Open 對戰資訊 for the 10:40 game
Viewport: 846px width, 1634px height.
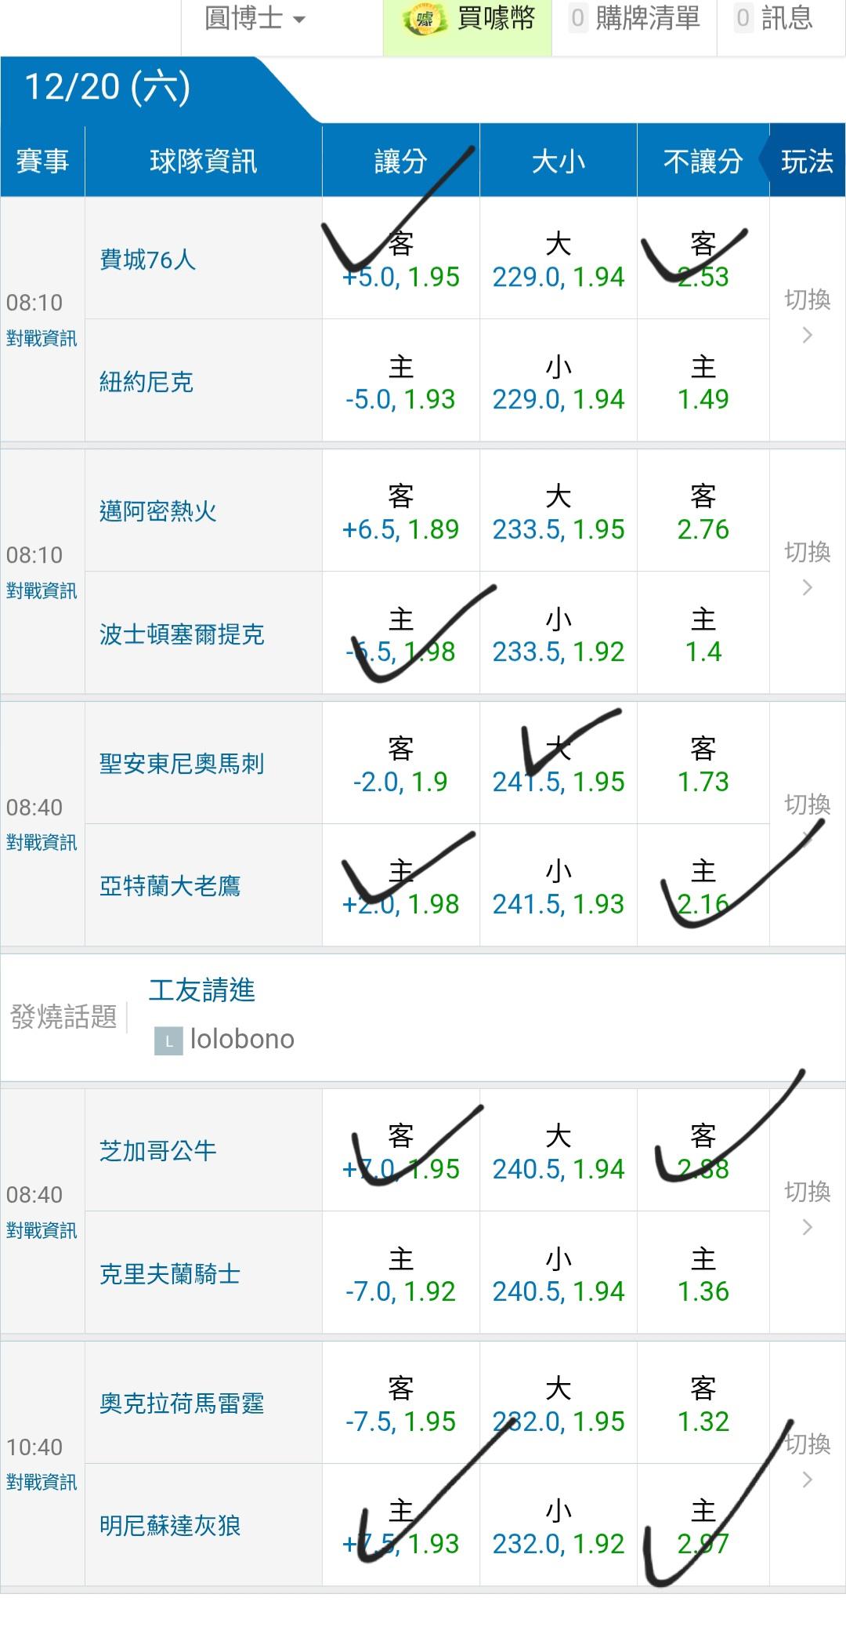42,1482
